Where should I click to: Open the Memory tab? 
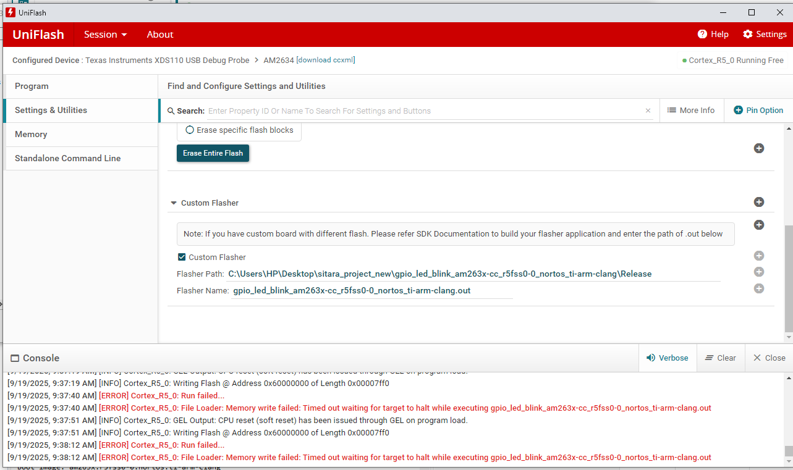click(x=82, y=135)
